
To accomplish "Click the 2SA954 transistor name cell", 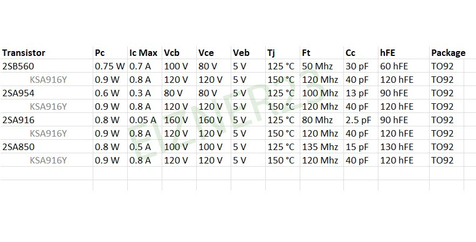I will click(18, 93).
